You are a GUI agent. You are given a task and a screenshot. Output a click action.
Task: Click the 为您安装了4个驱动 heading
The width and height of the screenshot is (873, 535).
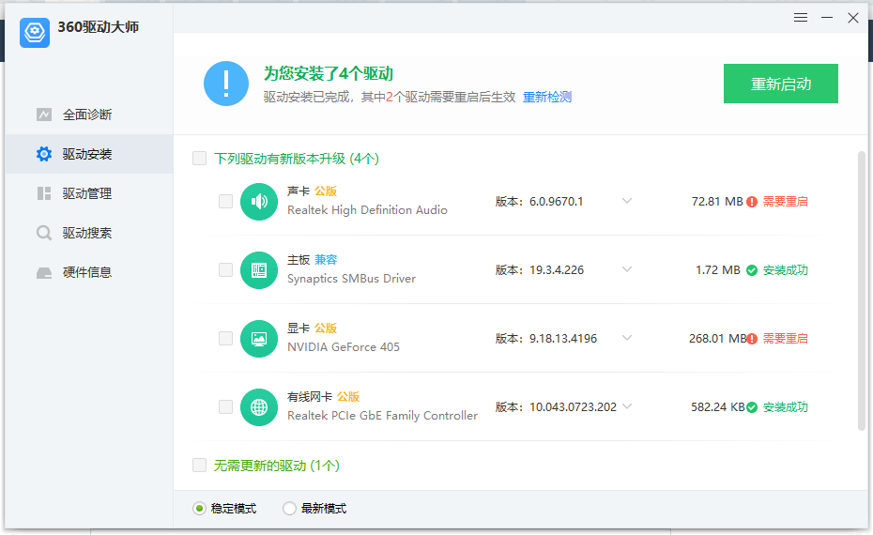point(329,73)
